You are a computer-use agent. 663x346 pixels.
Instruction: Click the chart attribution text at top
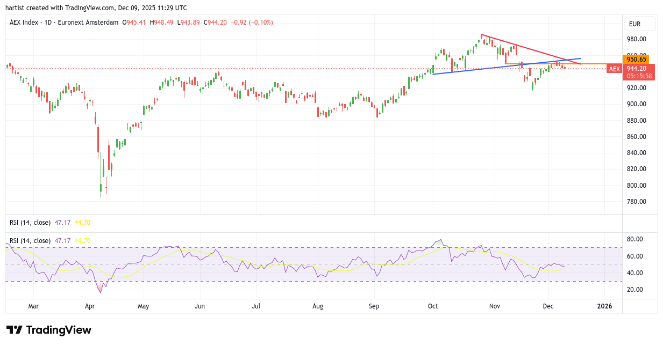[96, 8]
